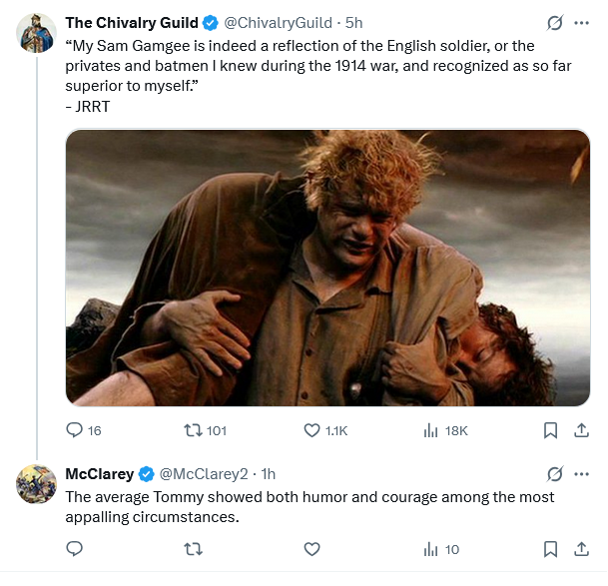
Task: Repost The Chivalry Guild tweet
Action: click(194, 430)
